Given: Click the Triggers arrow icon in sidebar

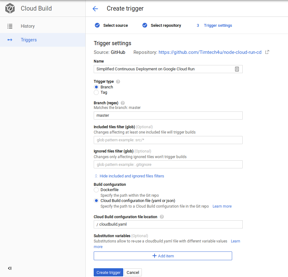Looking at the screenshot, I should 10,40.
